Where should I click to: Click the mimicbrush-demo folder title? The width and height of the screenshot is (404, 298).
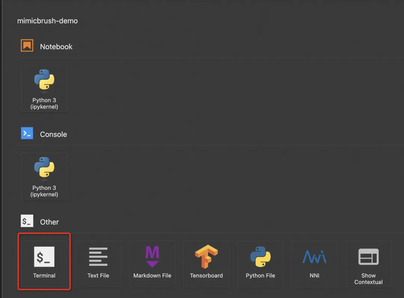tap(48, 21)
